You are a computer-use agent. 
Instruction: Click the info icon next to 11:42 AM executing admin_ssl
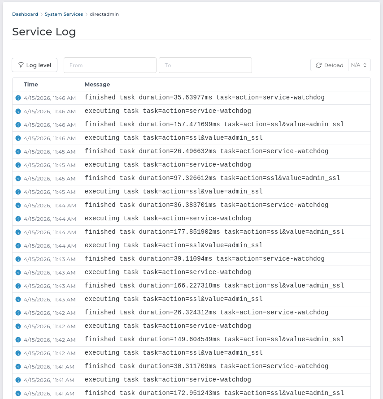[18, 353]
